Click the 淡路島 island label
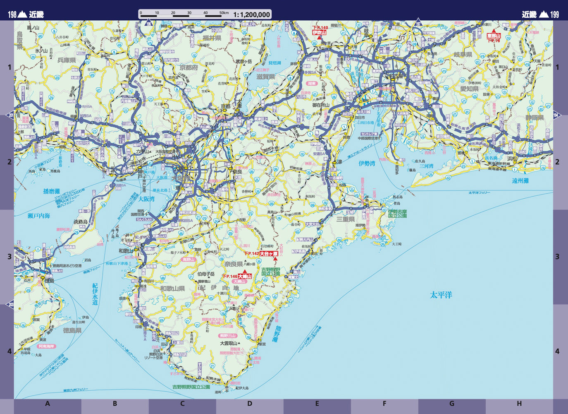This screenshot has width=568, height=414. (81, 221)
